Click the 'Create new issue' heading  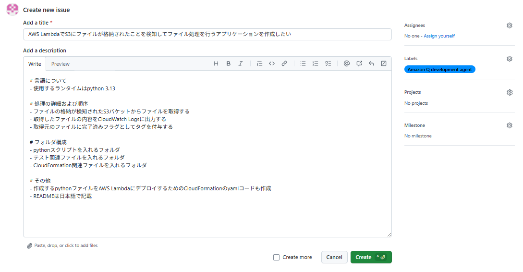point(47,10)
